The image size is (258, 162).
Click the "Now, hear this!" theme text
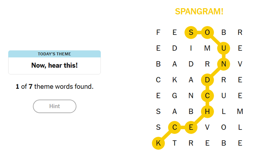click(54, 65)
